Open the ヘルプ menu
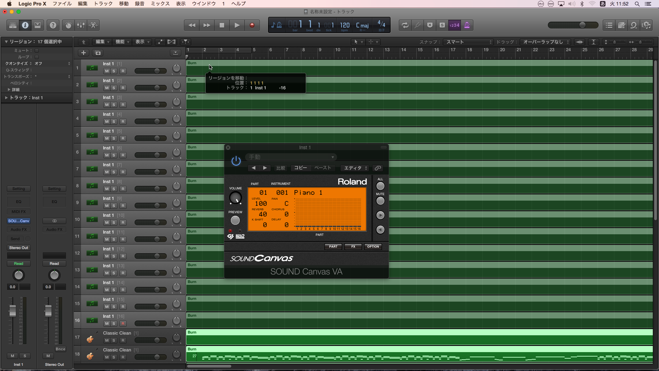659x371 pixels. (239, 4)
